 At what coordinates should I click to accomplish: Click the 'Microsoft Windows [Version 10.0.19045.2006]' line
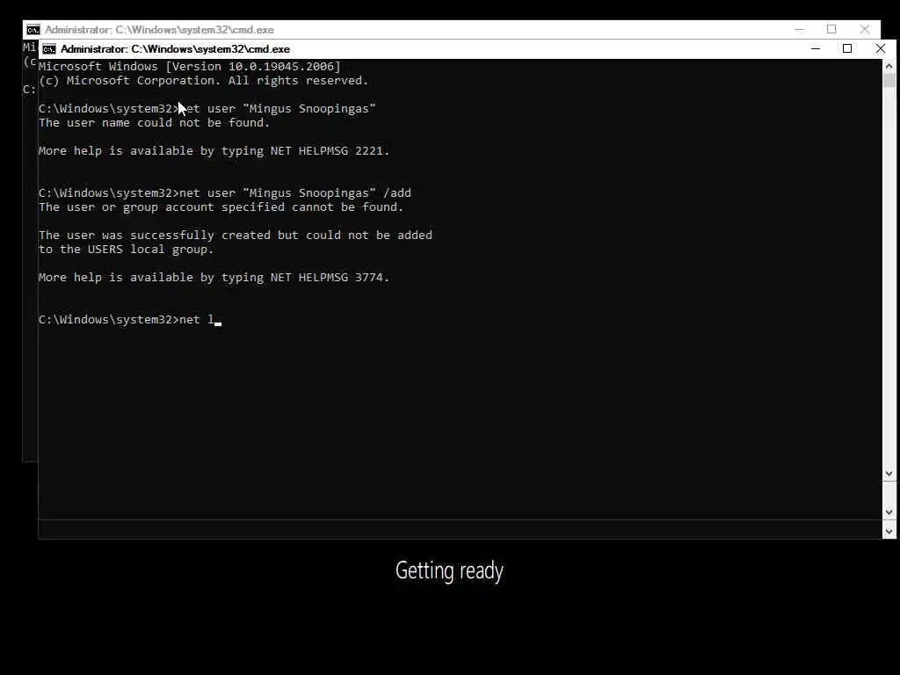(190, 67)
